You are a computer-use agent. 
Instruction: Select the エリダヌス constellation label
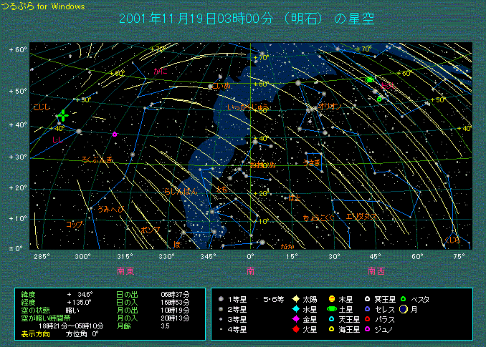coord(363,216)
